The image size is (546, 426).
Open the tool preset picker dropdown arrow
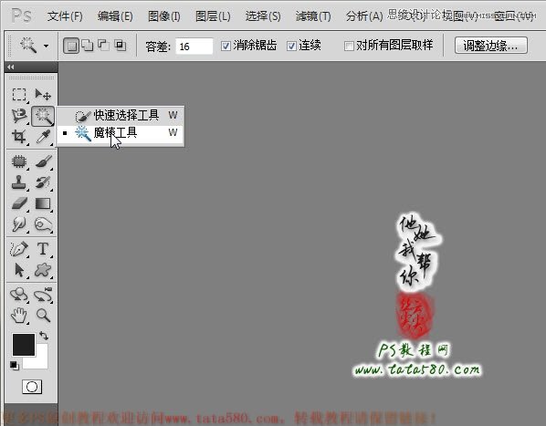tap(46, 46)
